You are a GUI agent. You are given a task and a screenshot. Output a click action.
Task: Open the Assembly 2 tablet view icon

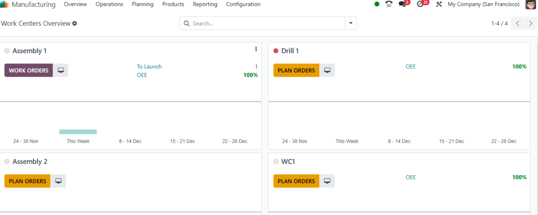pos(58,181)
